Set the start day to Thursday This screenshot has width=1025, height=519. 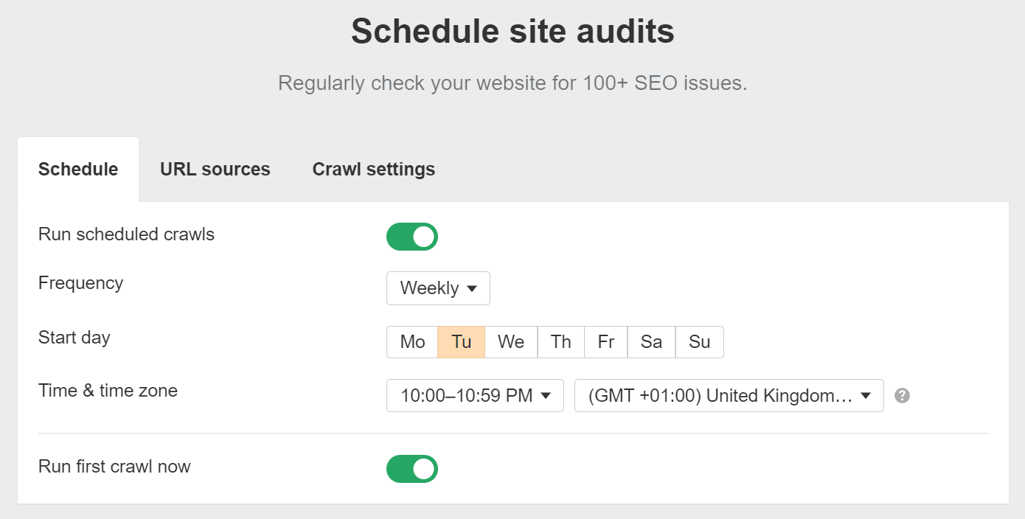tap(560, 341)
